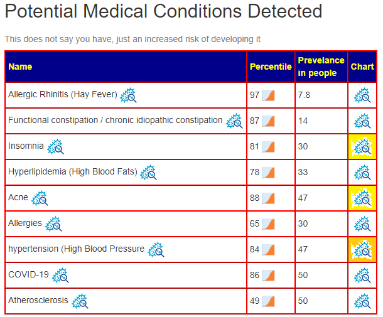Screen dimensions: 383x317
Task: Open the microbe icon beside Acne
Action: point(40,198)
